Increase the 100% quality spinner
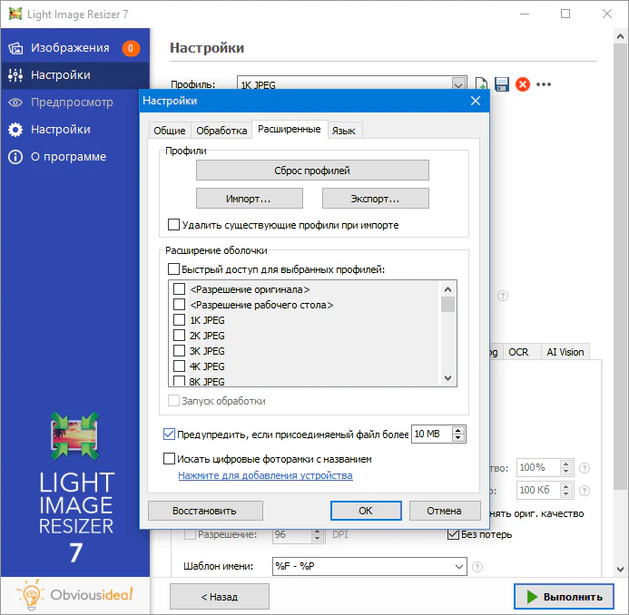629x615 pixels. (566, 464)
